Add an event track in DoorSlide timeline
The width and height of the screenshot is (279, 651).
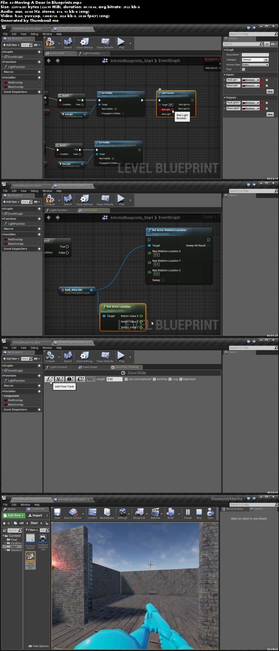pos(70,379)
